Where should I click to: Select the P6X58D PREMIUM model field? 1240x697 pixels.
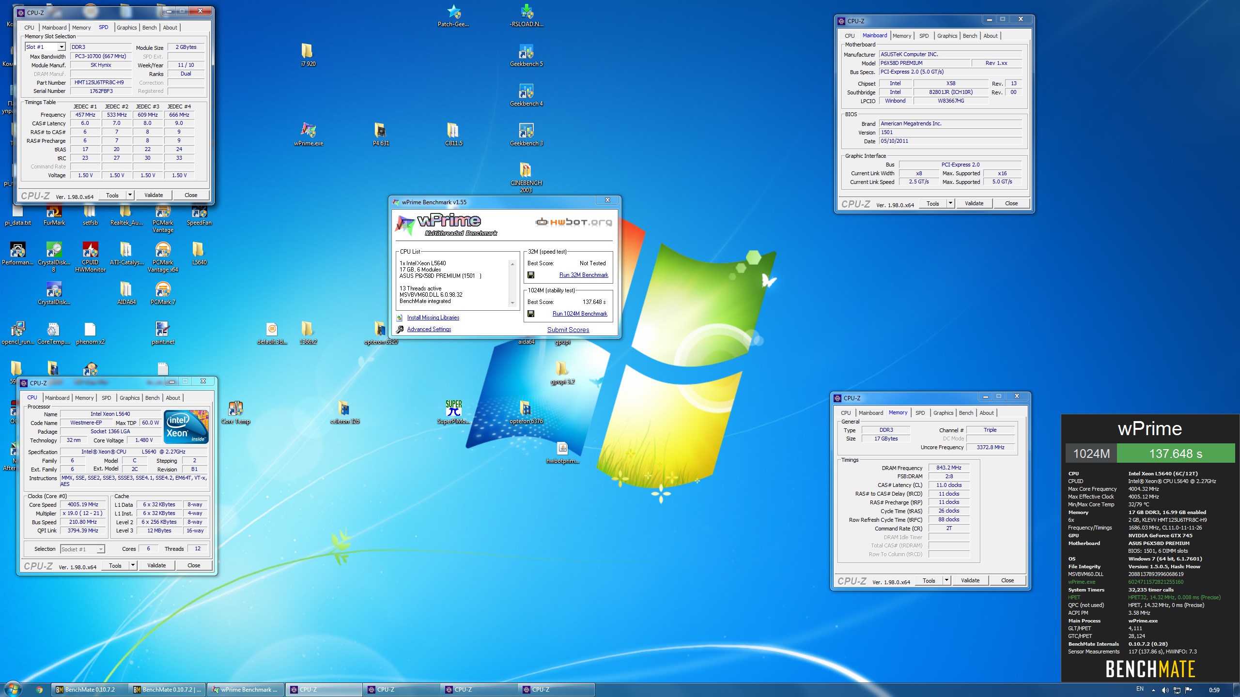[x=925, y=63]
